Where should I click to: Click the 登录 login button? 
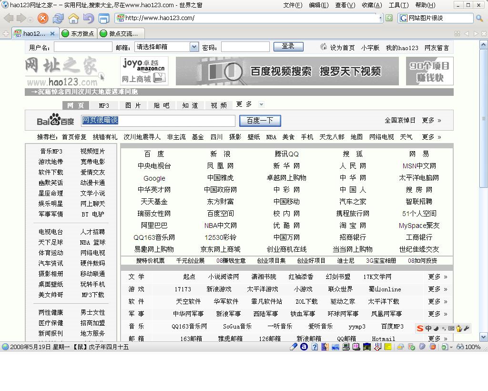tap(288, 46)
